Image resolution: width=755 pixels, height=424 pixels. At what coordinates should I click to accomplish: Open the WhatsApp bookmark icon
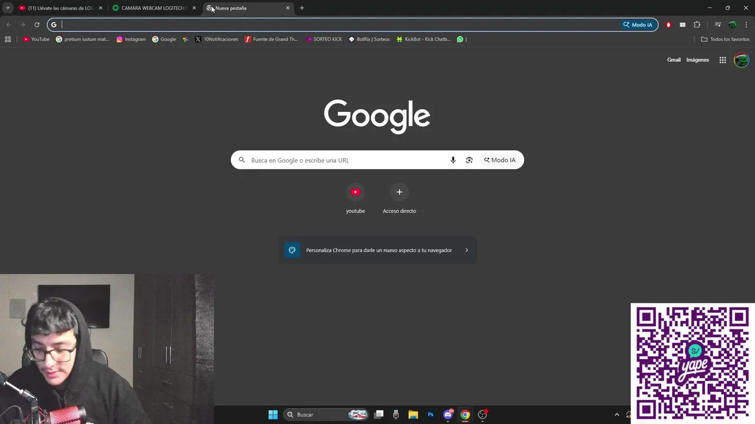tap(461, 39)
